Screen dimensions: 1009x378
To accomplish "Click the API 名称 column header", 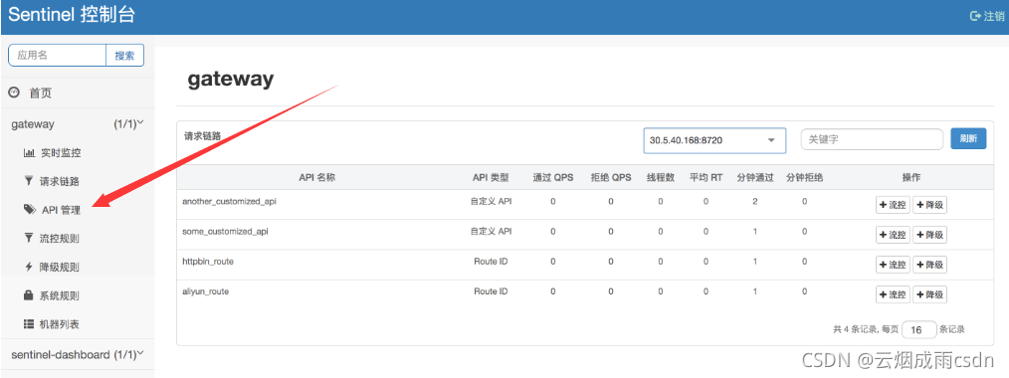I will click(x=316, y=177).
